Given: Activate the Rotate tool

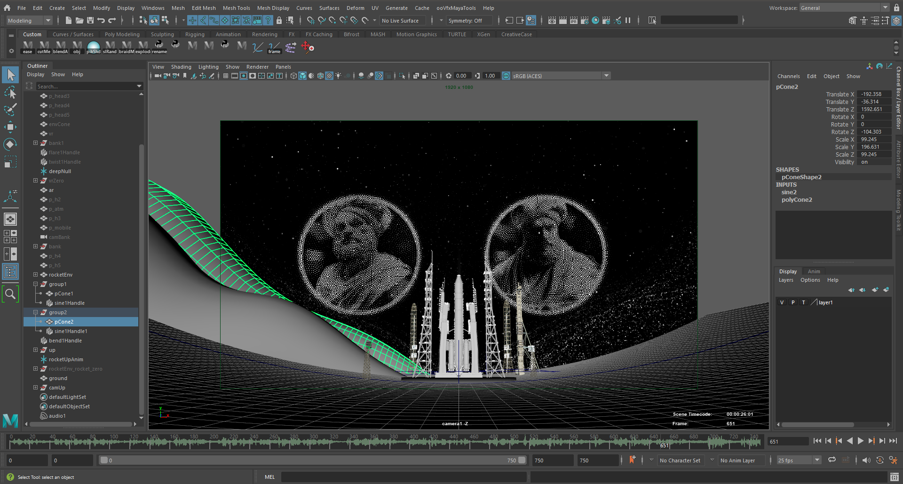Looking at the screenshot, I should 10,144.
